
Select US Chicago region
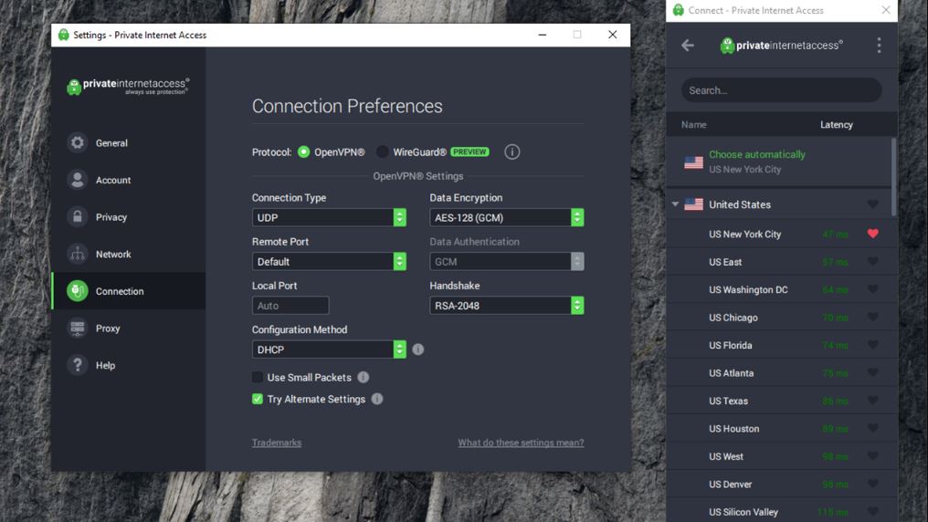click(779, 318)
